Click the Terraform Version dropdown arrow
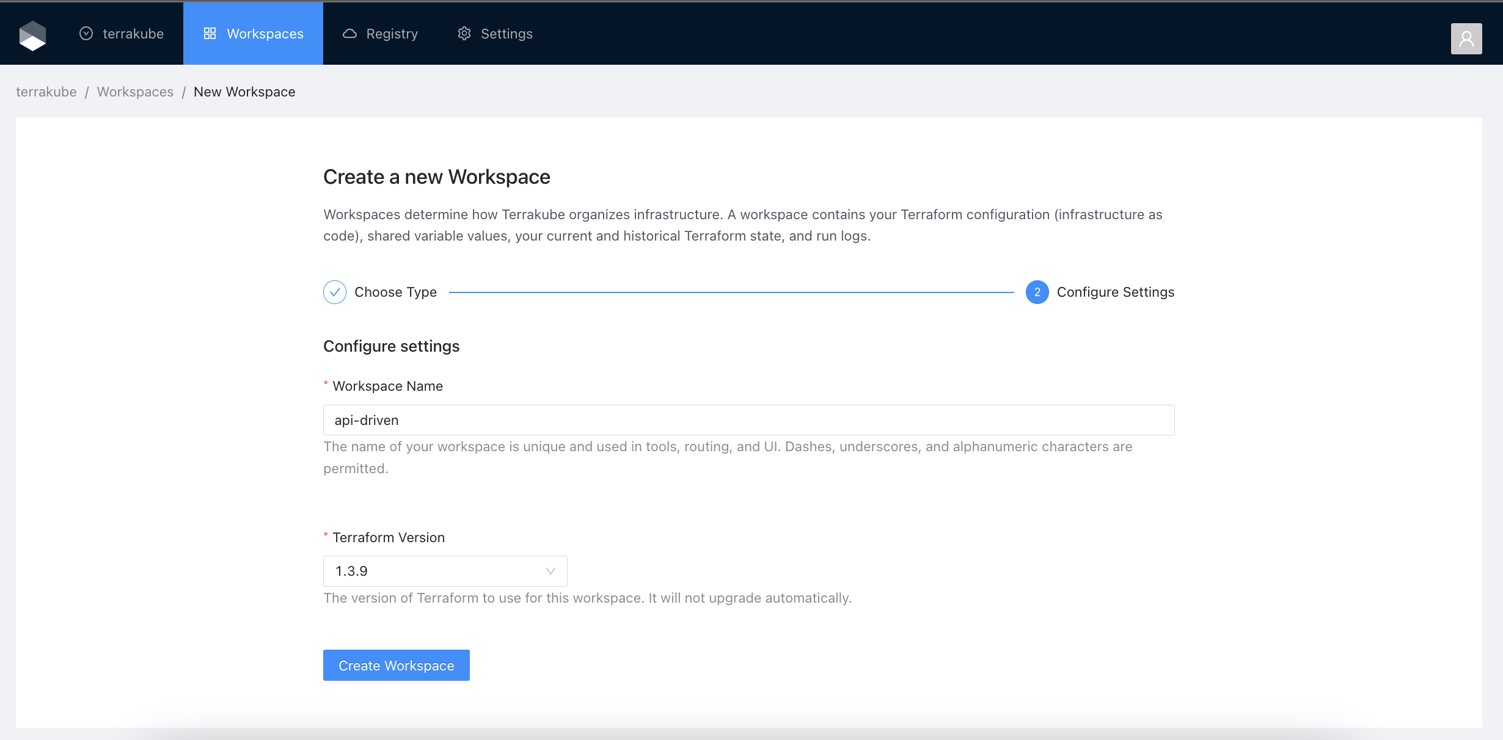Viewport: 1503px width, 740px height. [550, 571]
